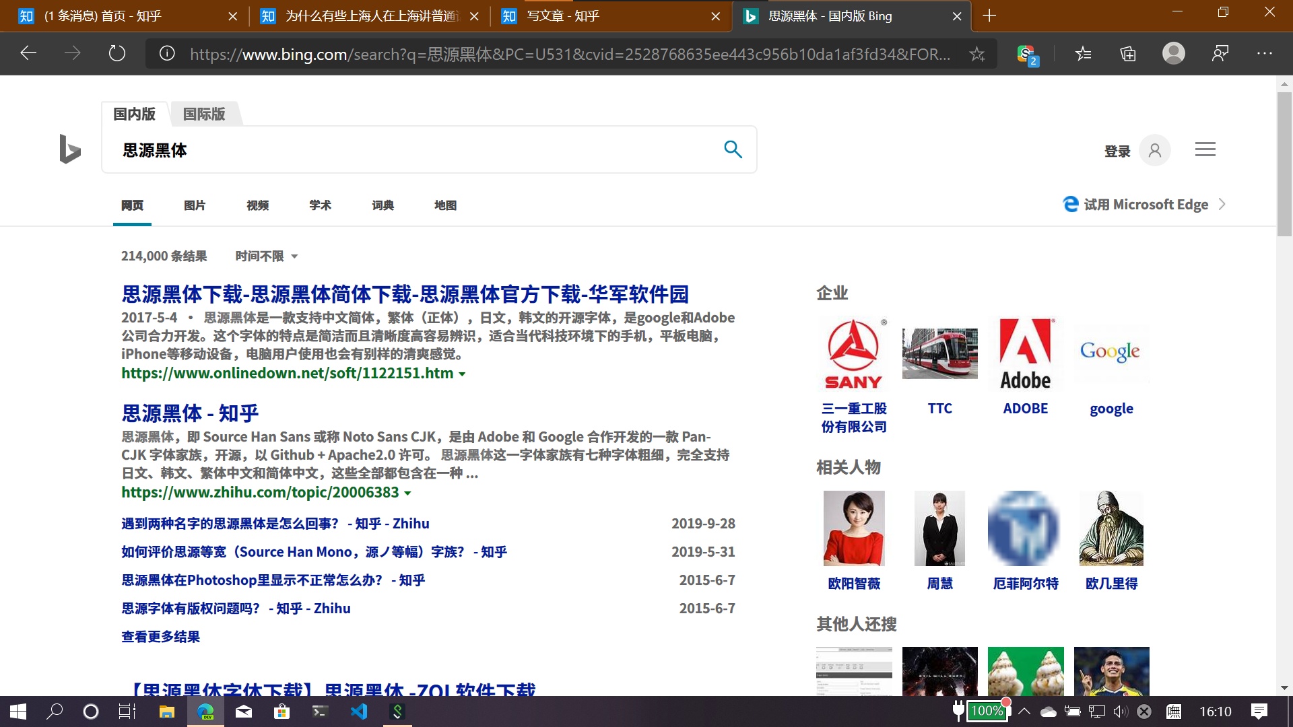The width and height of the screenshot is (1293, 727).
Task: Open the browser profile avatar
Action: pos(1173,53)
